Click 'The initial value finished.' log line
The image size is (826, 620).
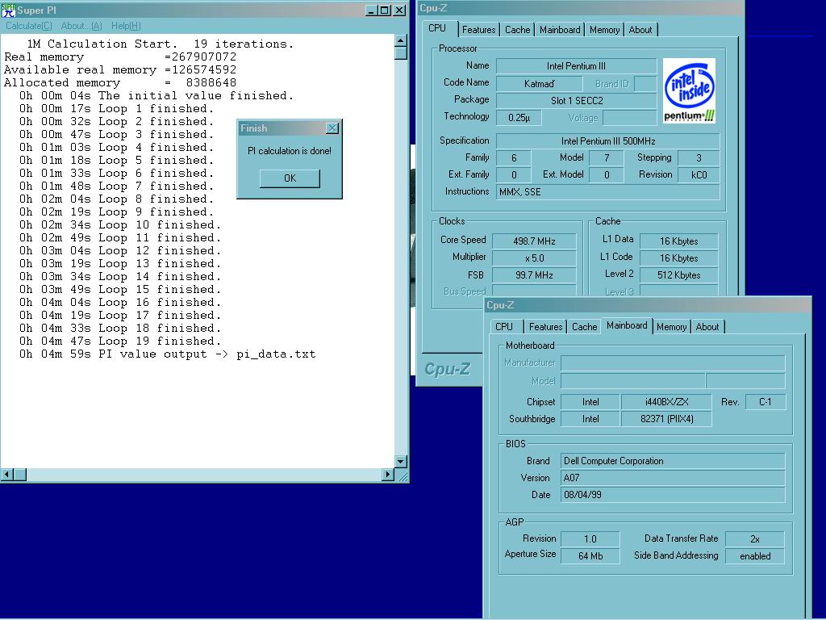point(156,96)
